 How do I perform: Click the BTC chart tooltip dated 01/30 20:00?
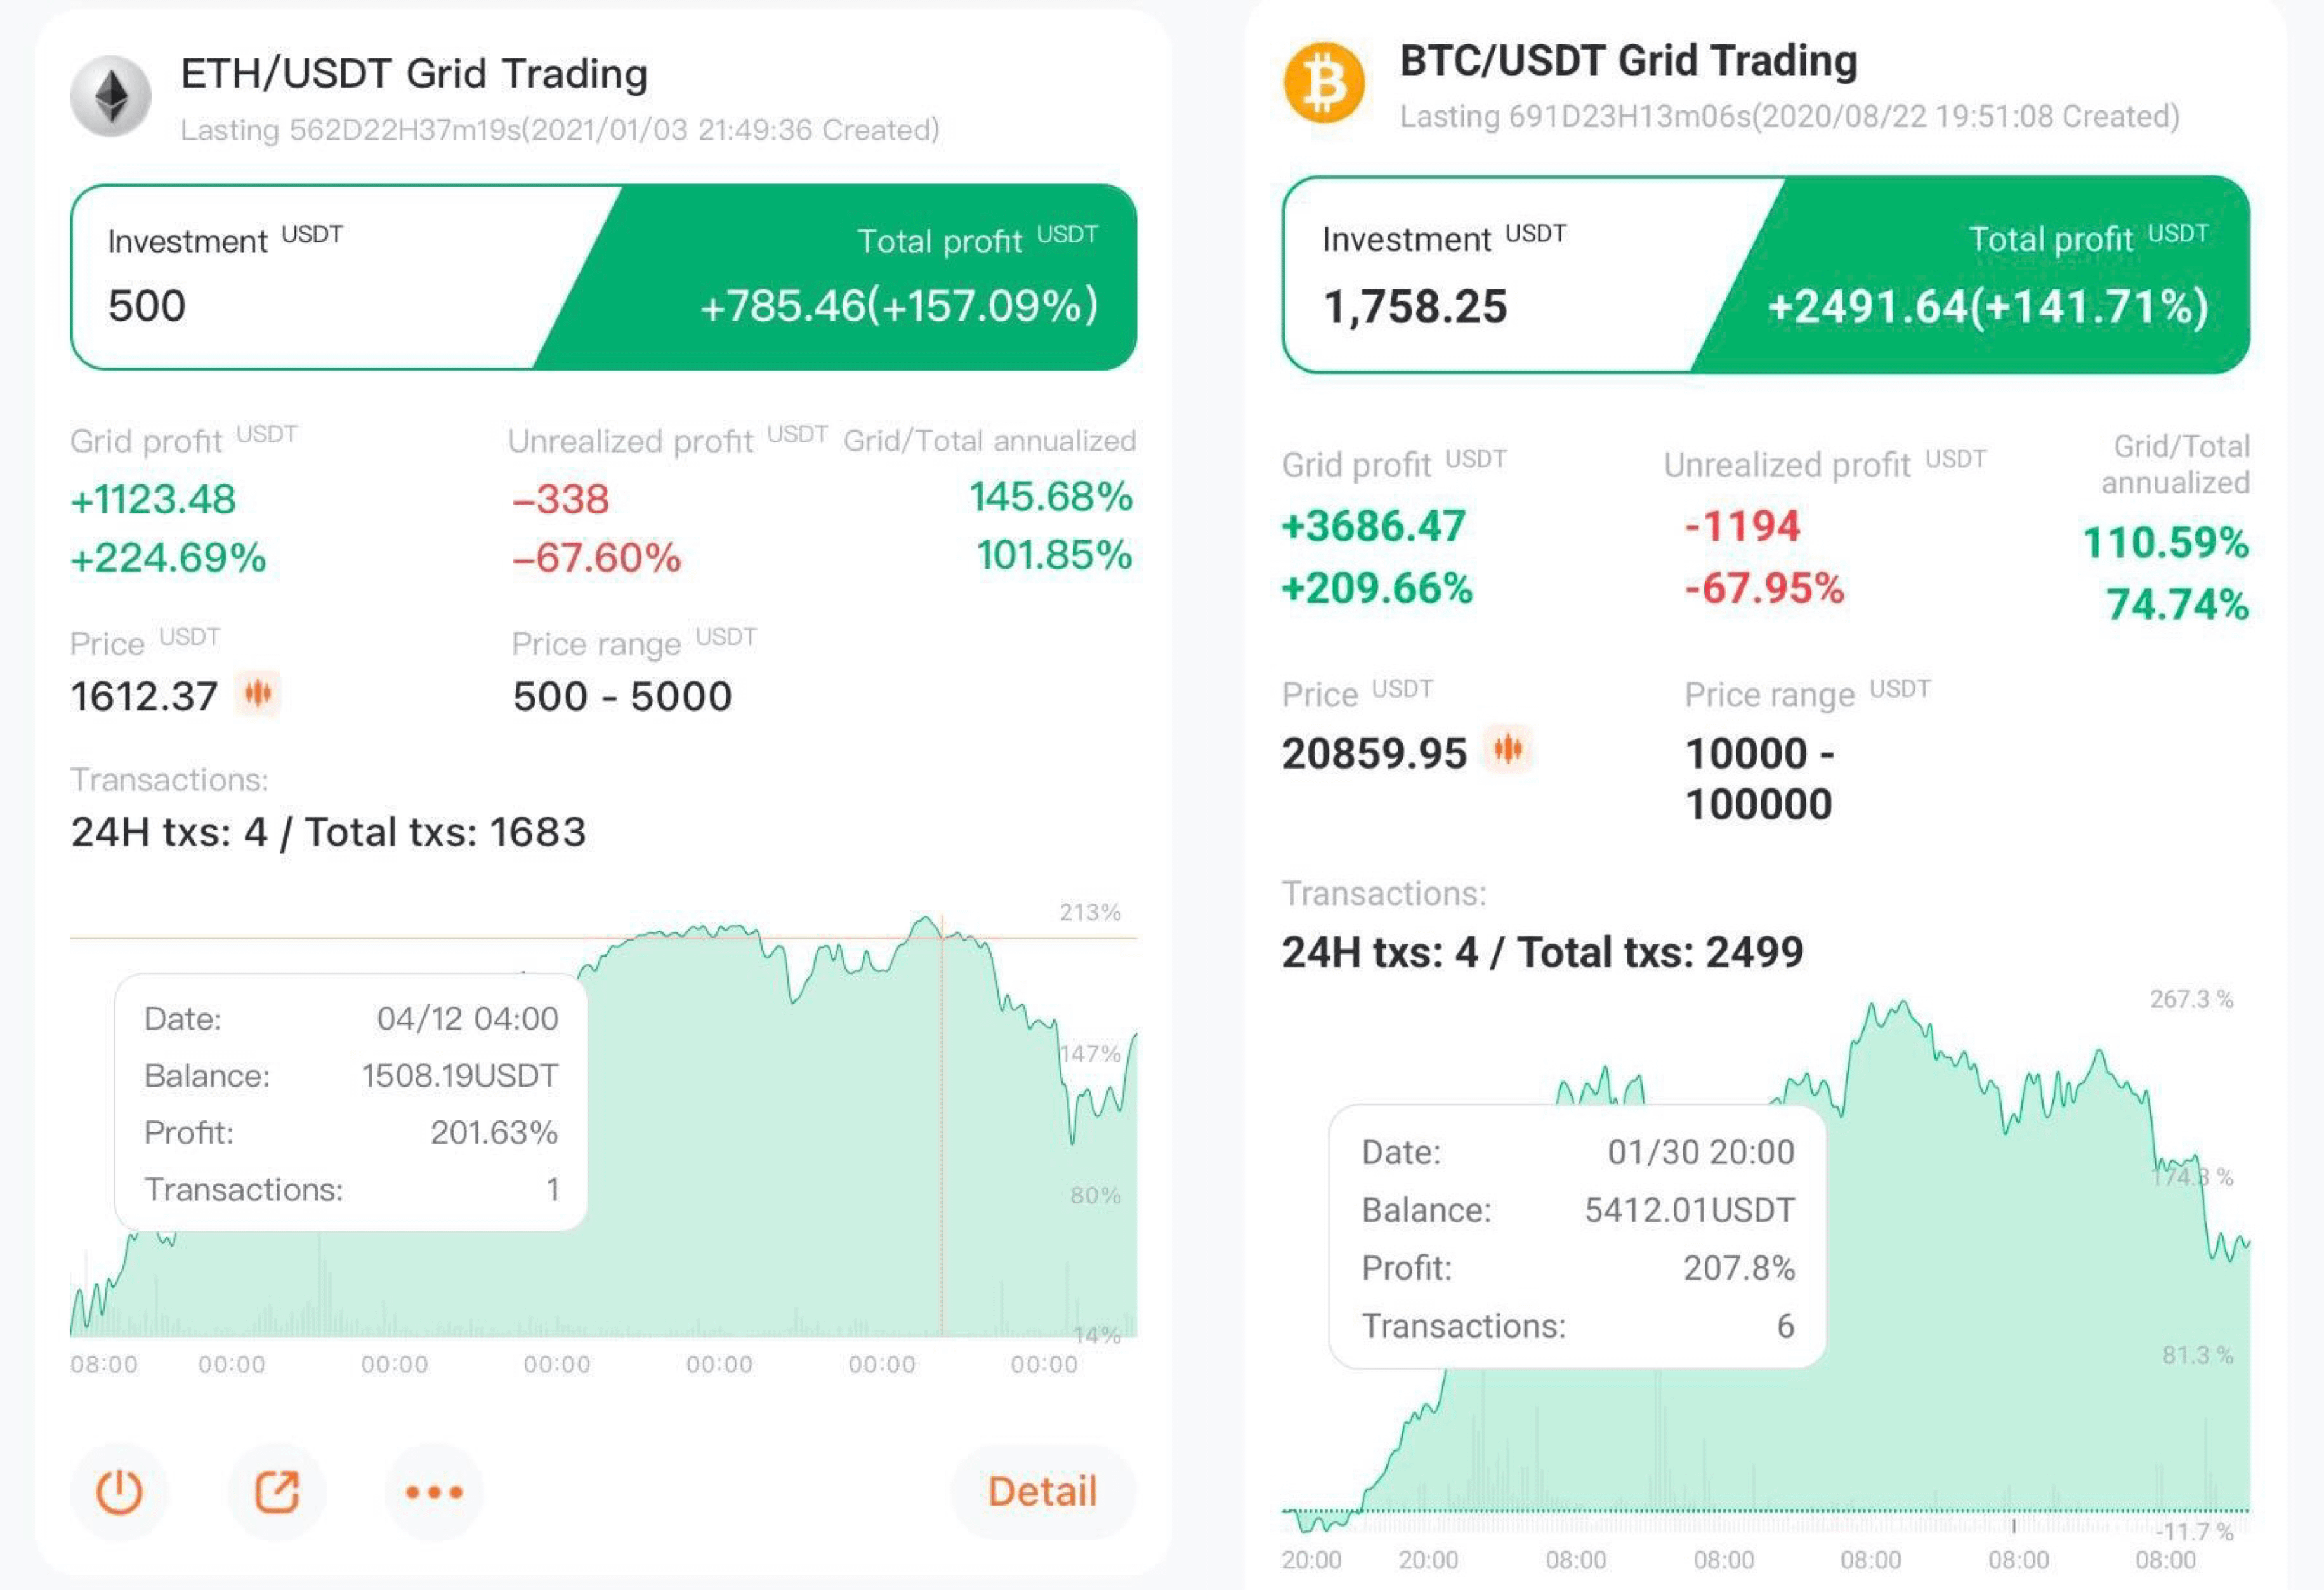[x=1577, y=1237]
